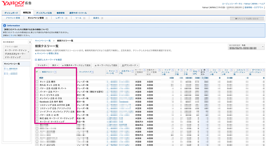Image resolution: width=267 pixels, height=146 pixels.
Task: Open the help icon beside クリック率 header
Action: tap(190, 70)
